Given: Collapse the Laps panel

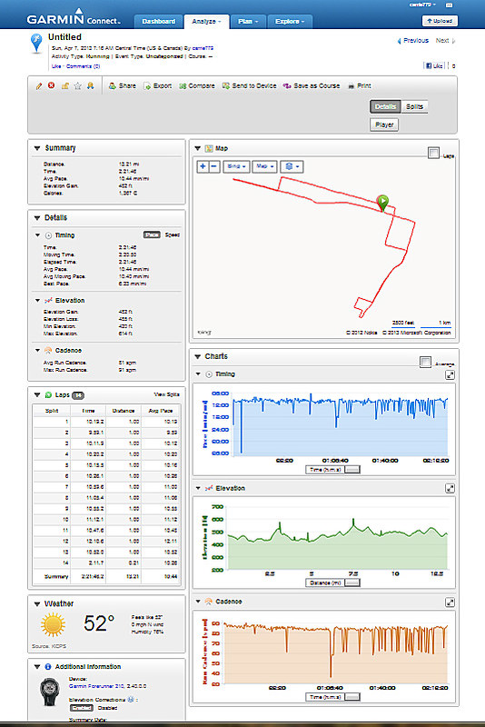Looking at the screenshot, I should 37,395.
